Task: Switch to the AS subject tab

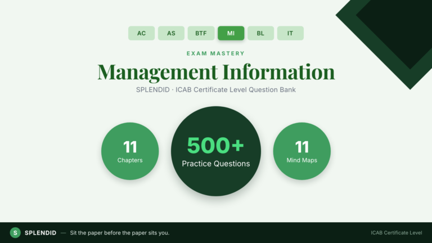Action: click(171, 33)
